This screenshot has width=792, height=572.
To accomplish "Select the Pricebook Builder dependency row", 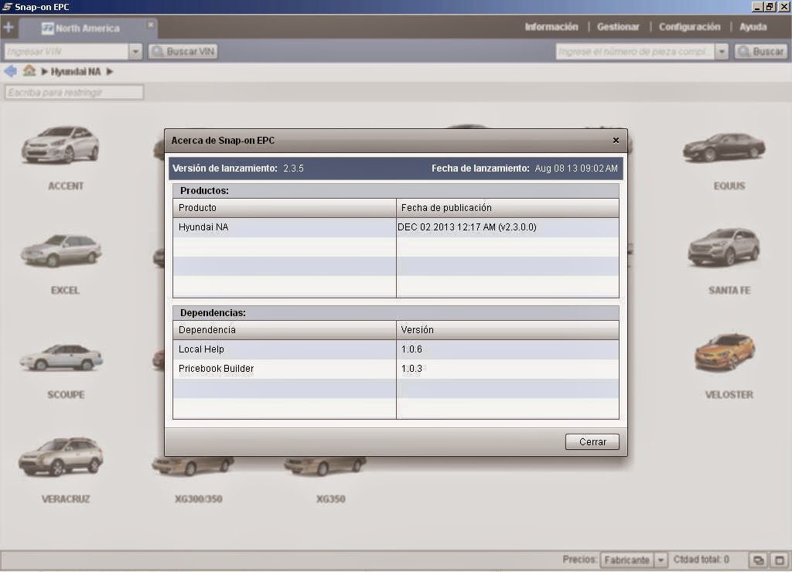I will click(395, 369).
